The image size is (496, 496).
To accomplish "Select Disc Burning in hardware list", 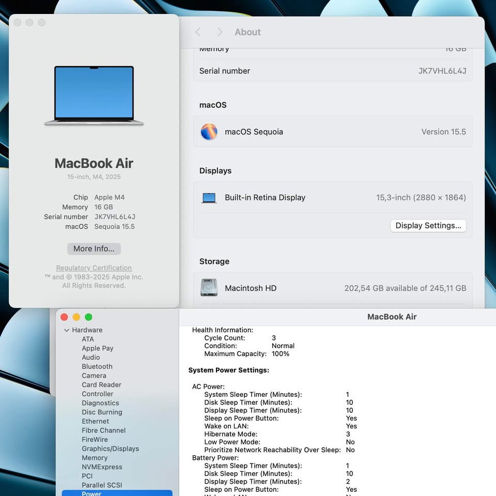I will pos(102,412).
